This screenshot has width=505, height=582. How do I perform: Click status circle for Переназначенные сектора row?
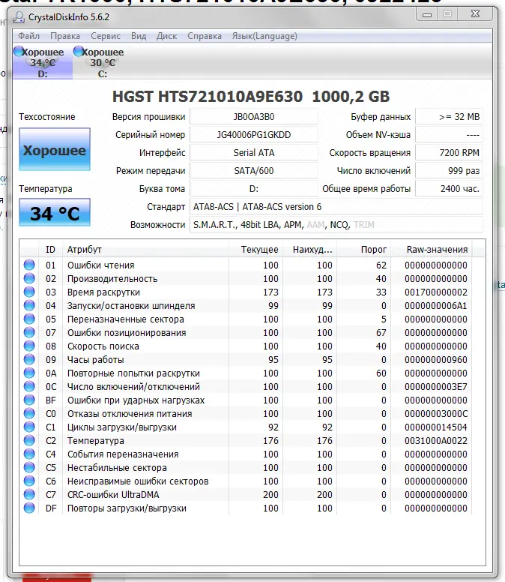pos(29,319)
